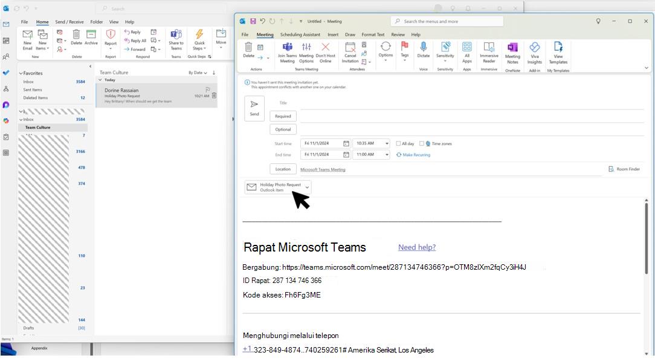Open All Apps in meeting ribbon

coord(467,53)
